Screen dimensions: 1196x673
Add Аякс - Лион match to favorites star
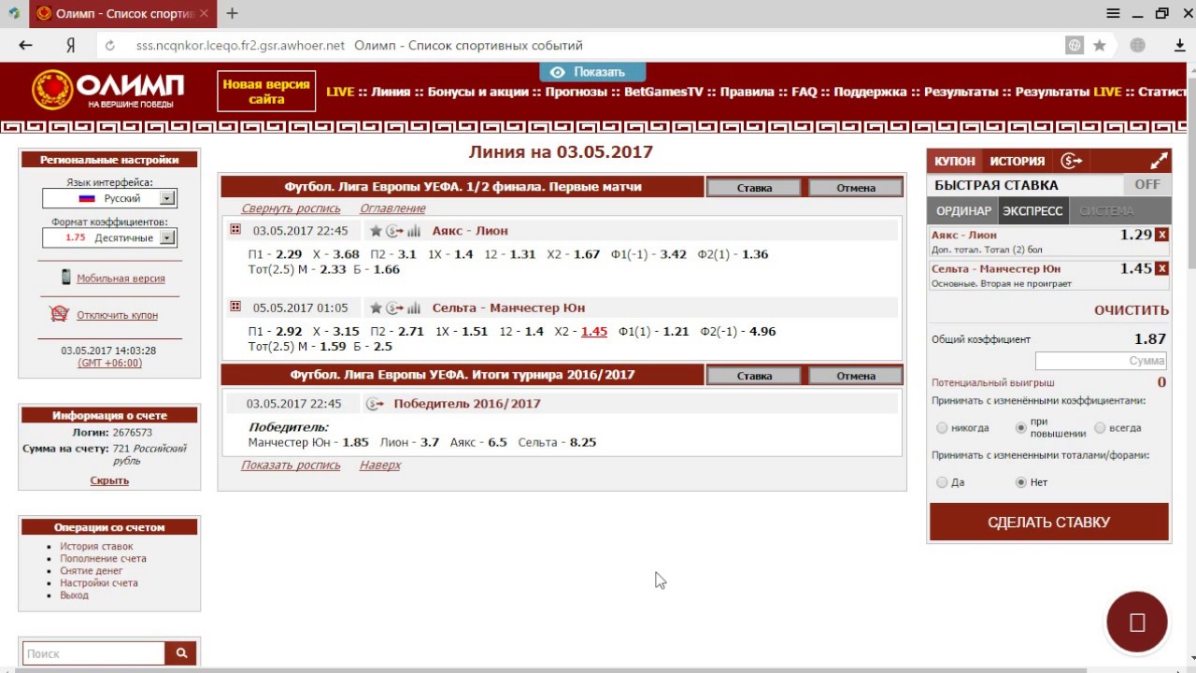point(376,231)
